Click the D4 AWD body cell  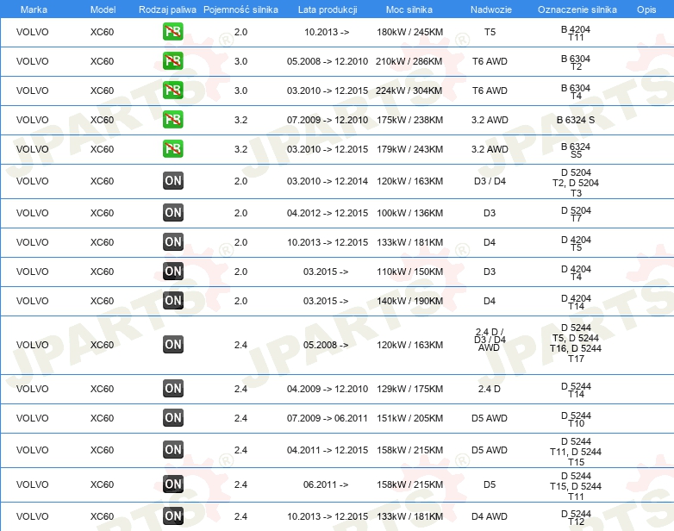click(490, 516)
